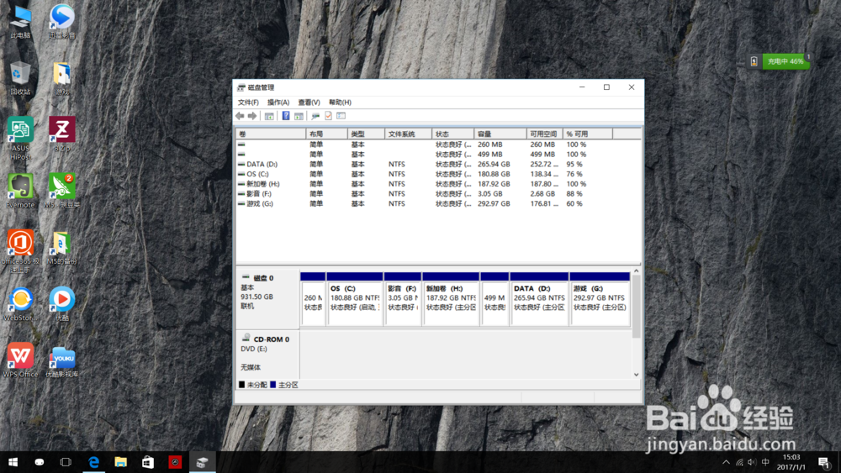Open Help via the blue question mark icon
Image resolution: width=841 pixels, height=473 pixels.
pos(286,116)
